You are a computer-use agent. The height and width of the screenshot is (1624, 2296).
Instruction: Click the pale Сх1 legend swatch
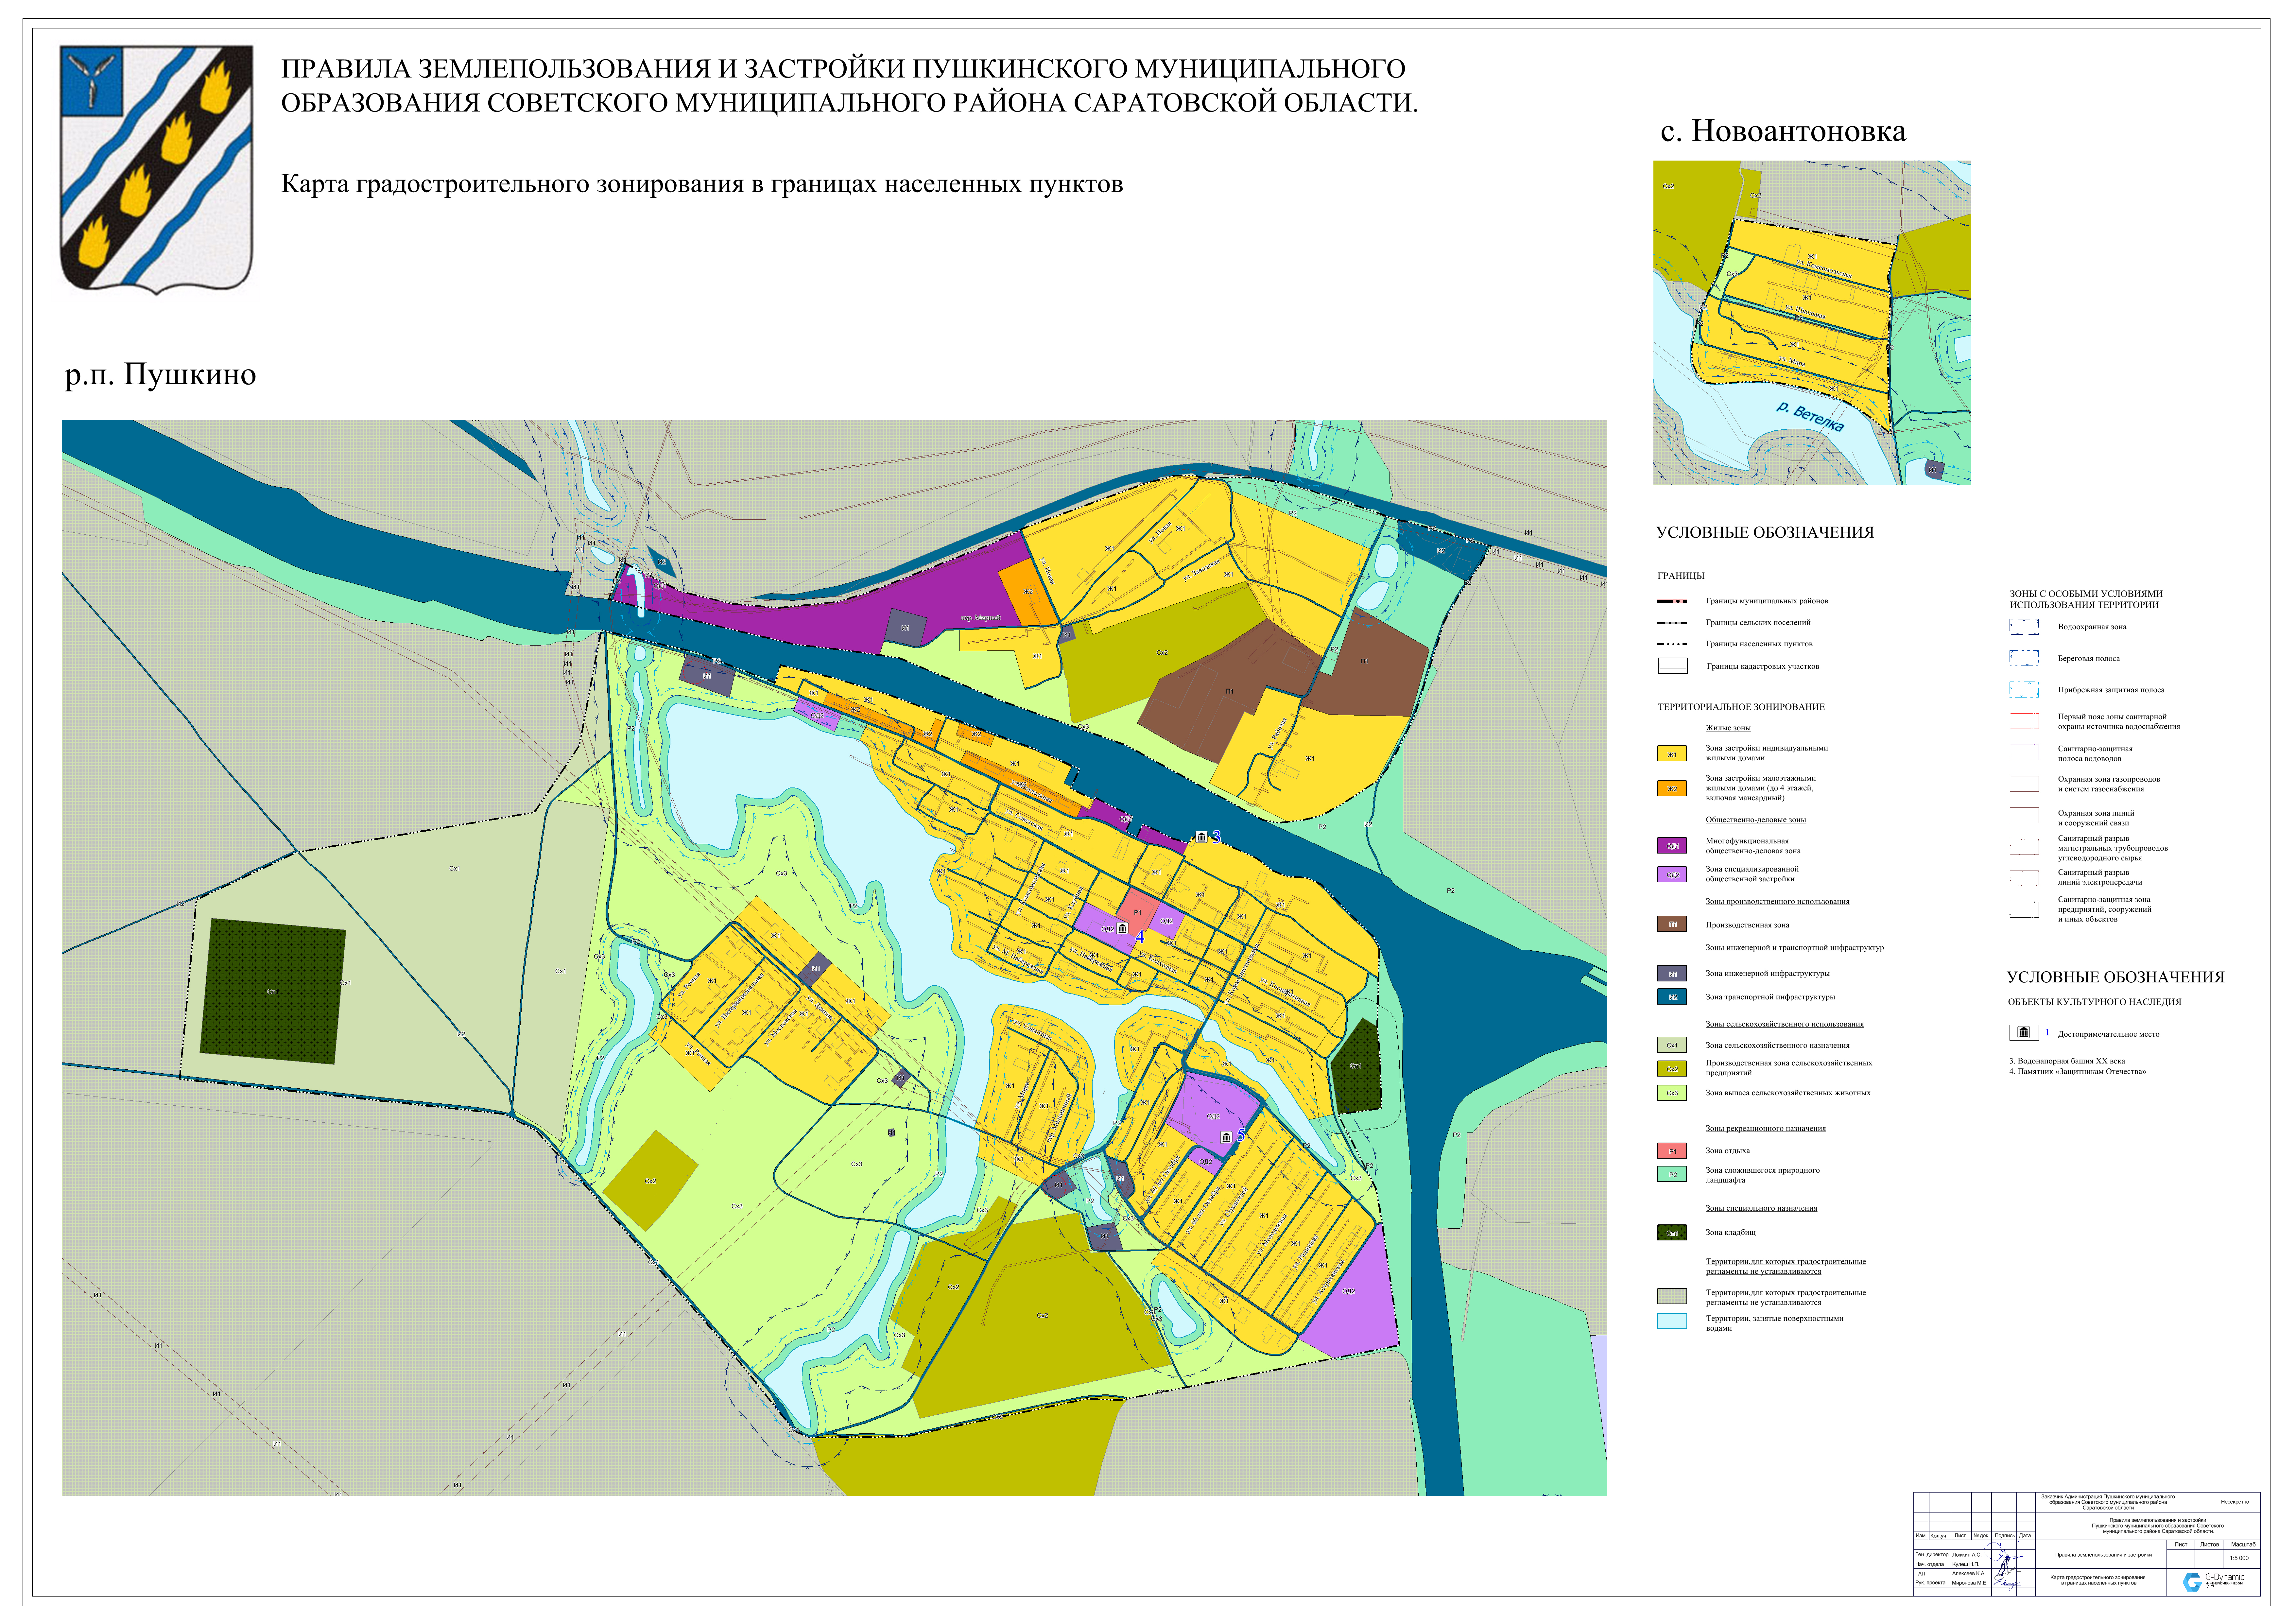tap(1672, 1045)
